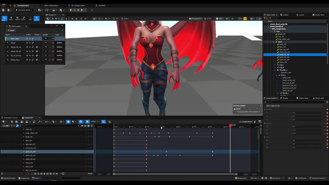The image size is (329, 185).
Task: Open the sequencer track settings gear
Action: 92,126
